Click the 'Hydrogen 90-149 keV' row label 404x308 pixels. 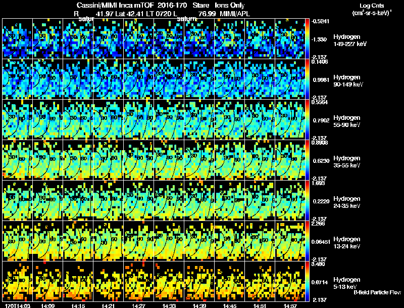click(348, 81)
